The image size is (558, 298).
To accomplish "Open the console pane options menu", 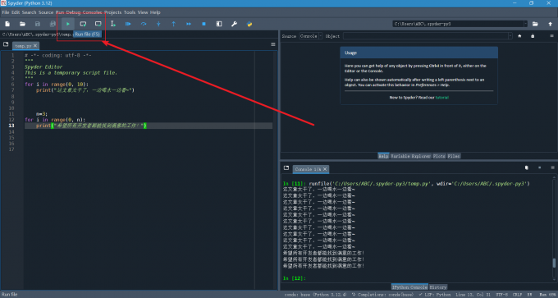I will [x=552, y=167].
